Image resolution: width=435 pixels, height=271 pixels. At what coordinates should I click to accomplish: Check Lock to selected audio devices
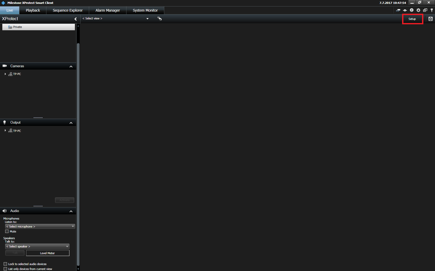click(x=5, y=264)
